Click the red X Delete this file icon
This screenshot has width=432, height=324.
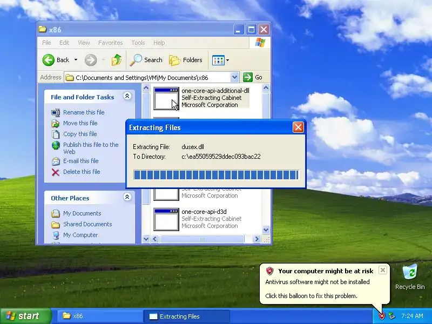56,172
